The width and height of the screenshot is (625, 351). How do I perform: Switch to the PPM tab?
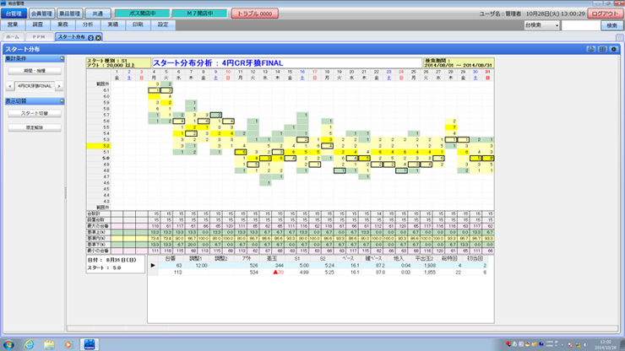(39, 37)
